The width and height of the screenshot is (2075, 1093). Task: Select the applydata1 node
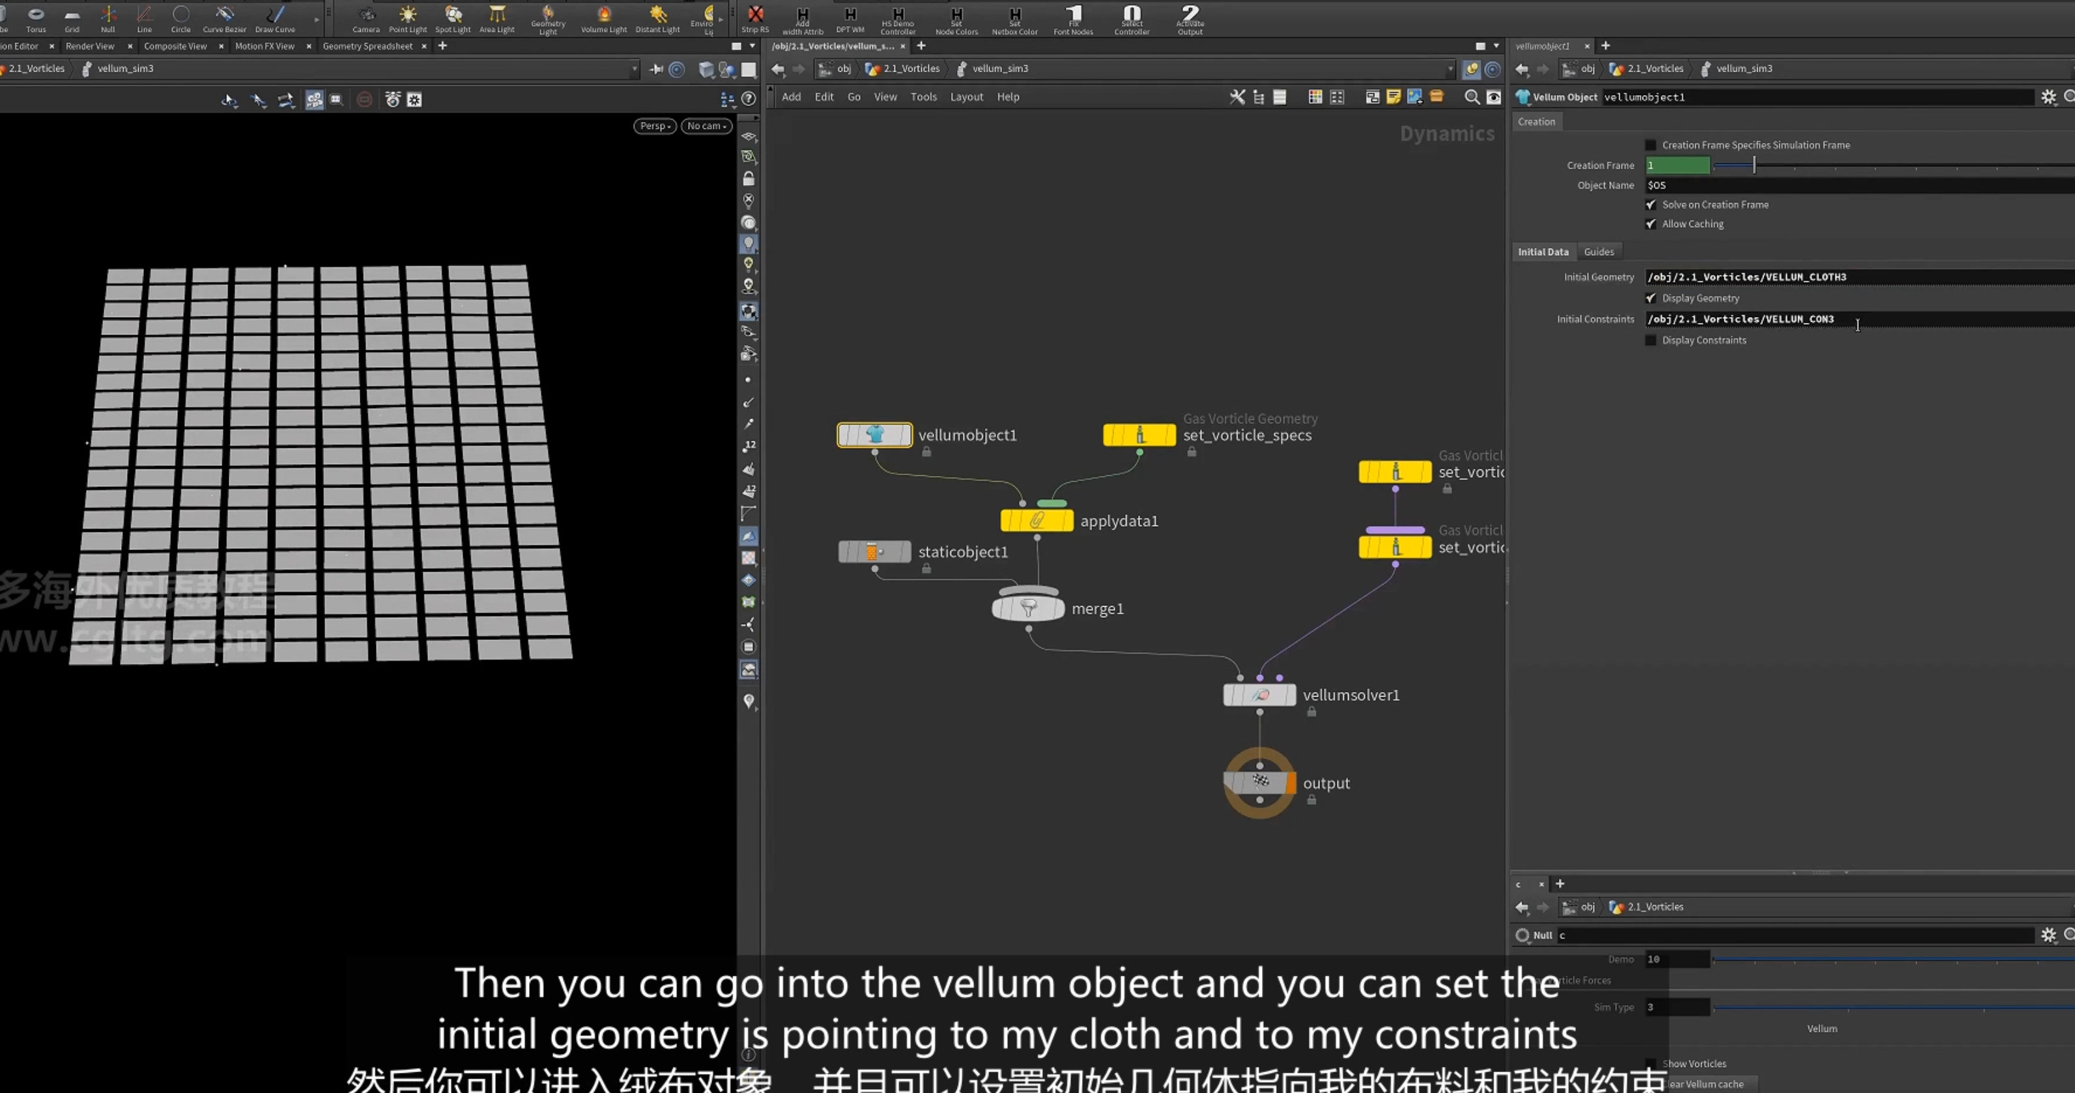coord(1037,521)
